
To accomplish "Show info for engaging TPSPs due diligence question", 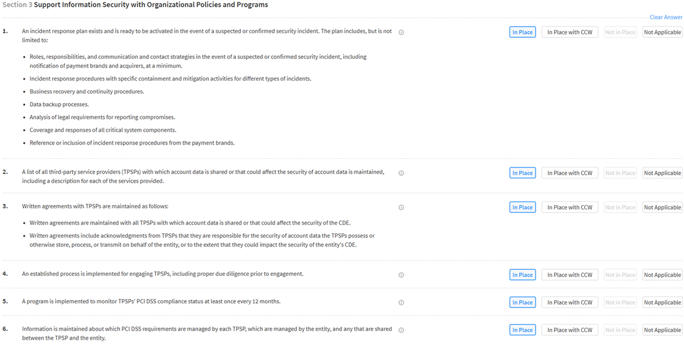I will click(x=401, y=275).
